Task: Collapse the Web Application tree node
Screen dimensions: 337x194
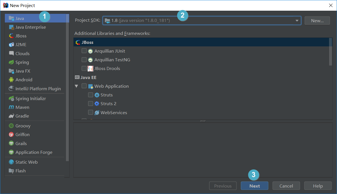Action: click(76, 86)
